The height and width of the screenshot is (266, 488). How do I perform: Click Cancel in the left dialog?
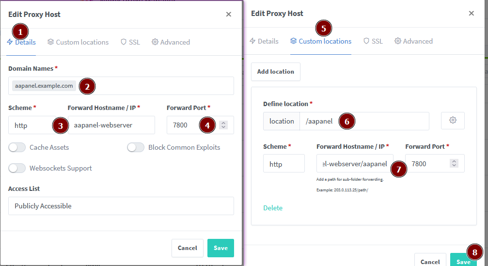tap(187, 248)
